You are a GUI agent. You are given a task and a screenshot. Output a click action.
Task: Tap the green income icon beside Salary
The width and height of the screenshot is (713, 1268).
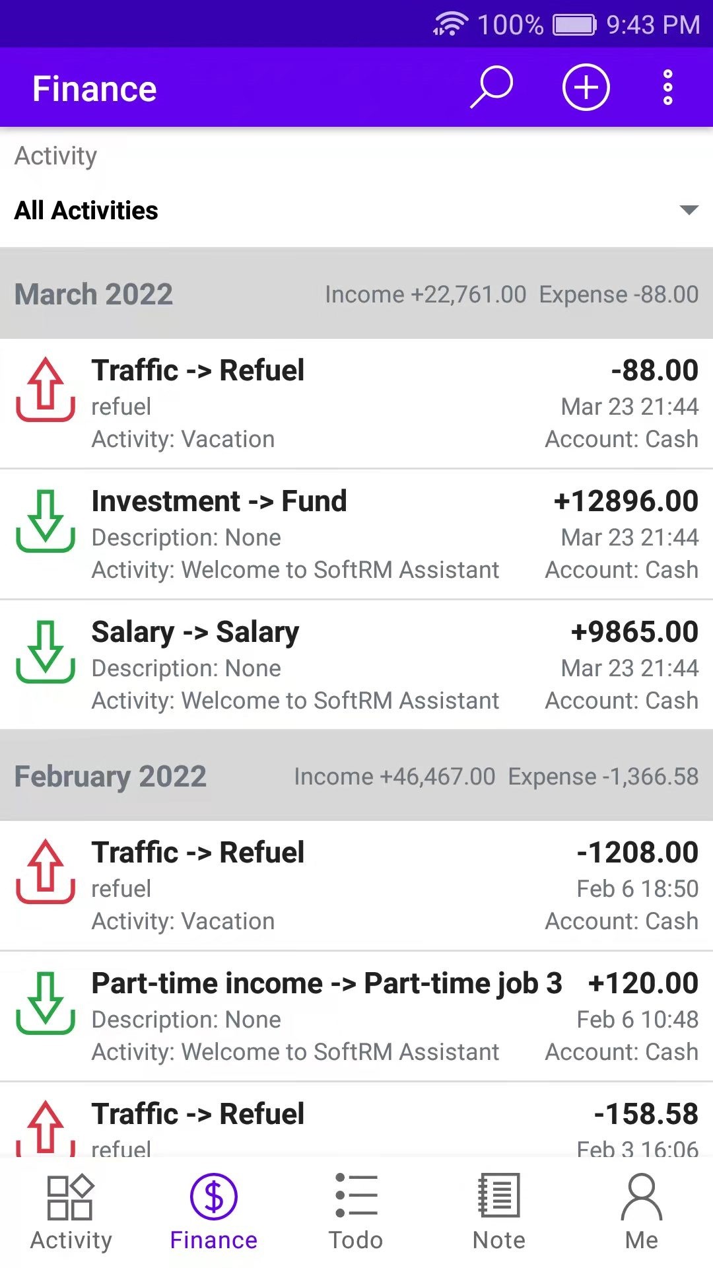[45, 652]
